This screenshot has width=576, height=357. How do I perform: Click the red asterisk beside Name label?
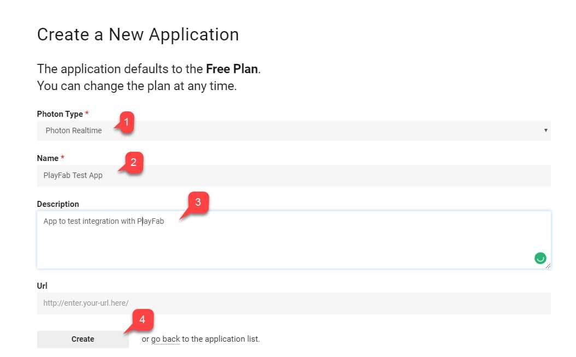pos(62,157)
